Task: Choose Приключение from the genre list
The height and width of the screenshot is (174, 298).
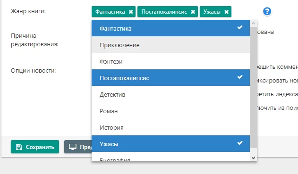Action: [x=170, y=45]
